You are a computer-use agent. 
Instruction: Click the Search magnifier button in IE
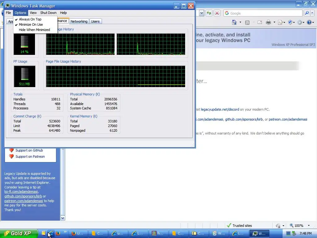(x=307, y=13)
